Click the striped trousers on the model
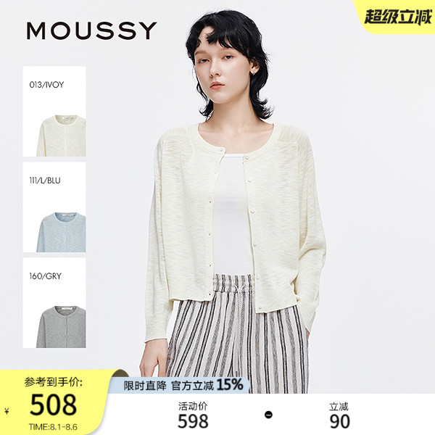The height and width of the screenshot is (435, 435). click(x=238, y=334)
